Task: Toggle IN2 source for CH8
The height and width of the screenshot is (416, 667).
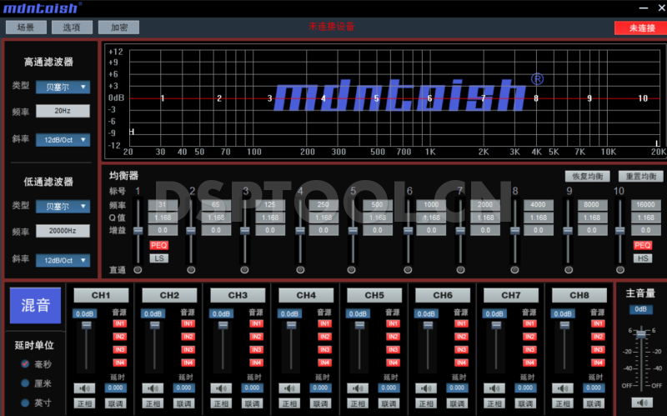Action: point(598,337)
